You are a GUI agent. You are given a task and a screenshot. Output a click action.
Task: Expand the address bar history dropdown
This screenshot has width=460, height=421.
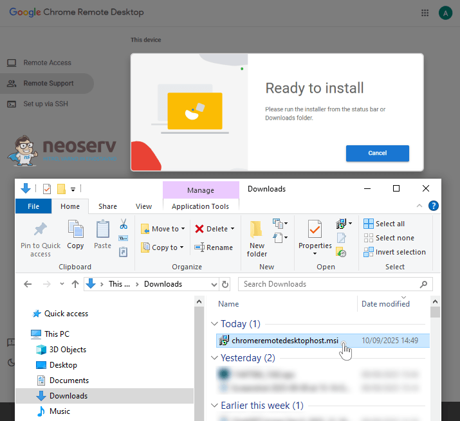pyautogui.click(x=214, y=284)
